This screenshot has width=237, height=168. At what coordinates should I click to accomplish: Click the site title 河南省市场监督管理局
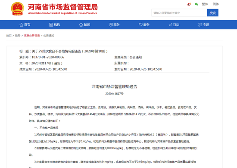[63, 7]
